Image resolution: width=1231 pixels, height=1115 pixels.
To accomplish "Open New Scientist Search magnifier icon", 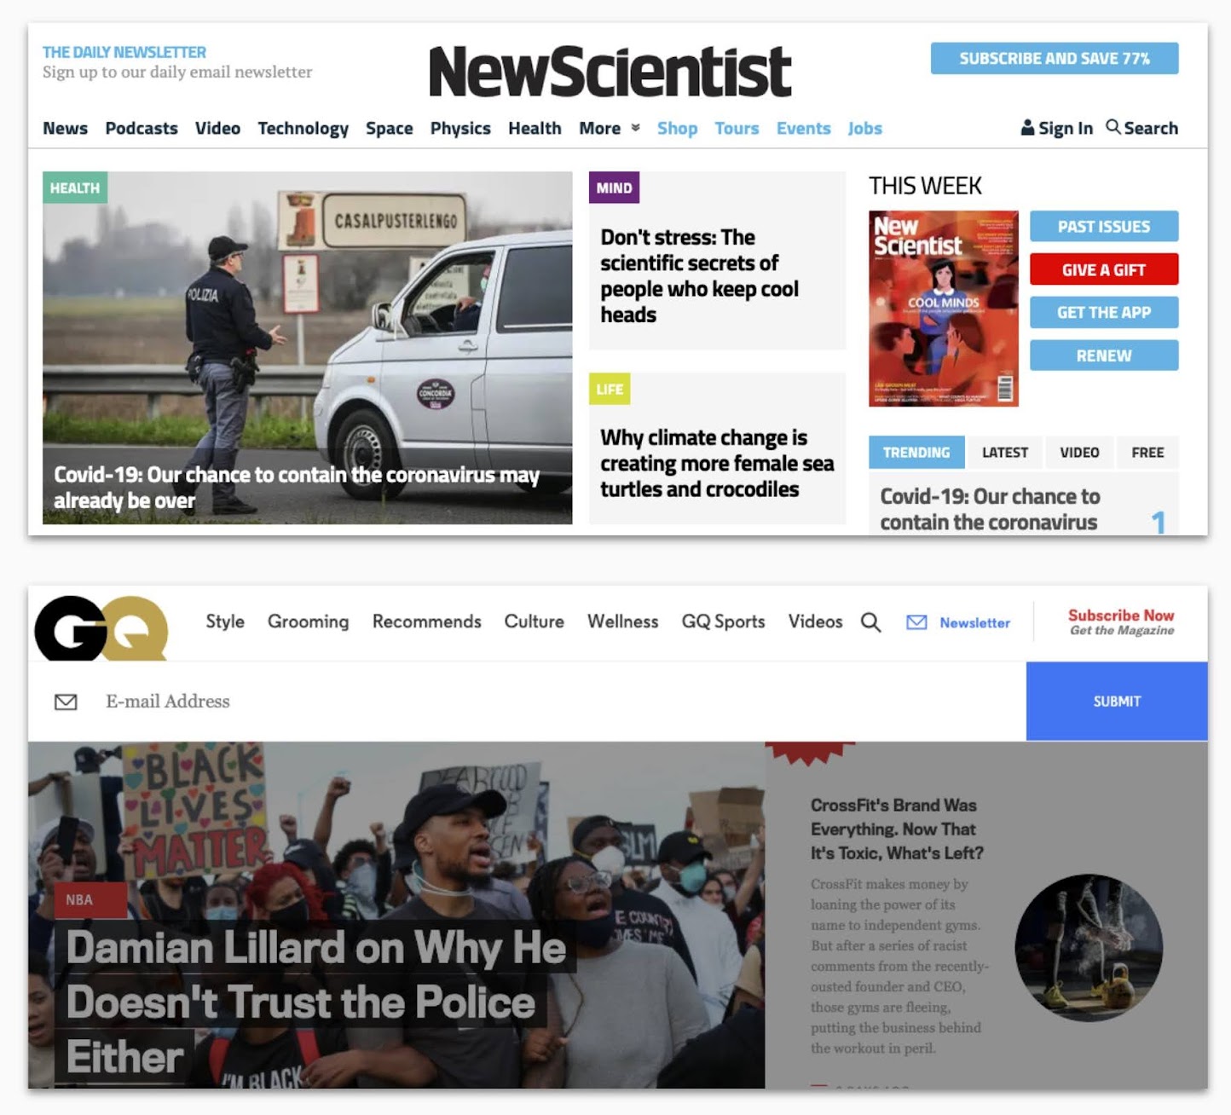I will (1113, 127).
